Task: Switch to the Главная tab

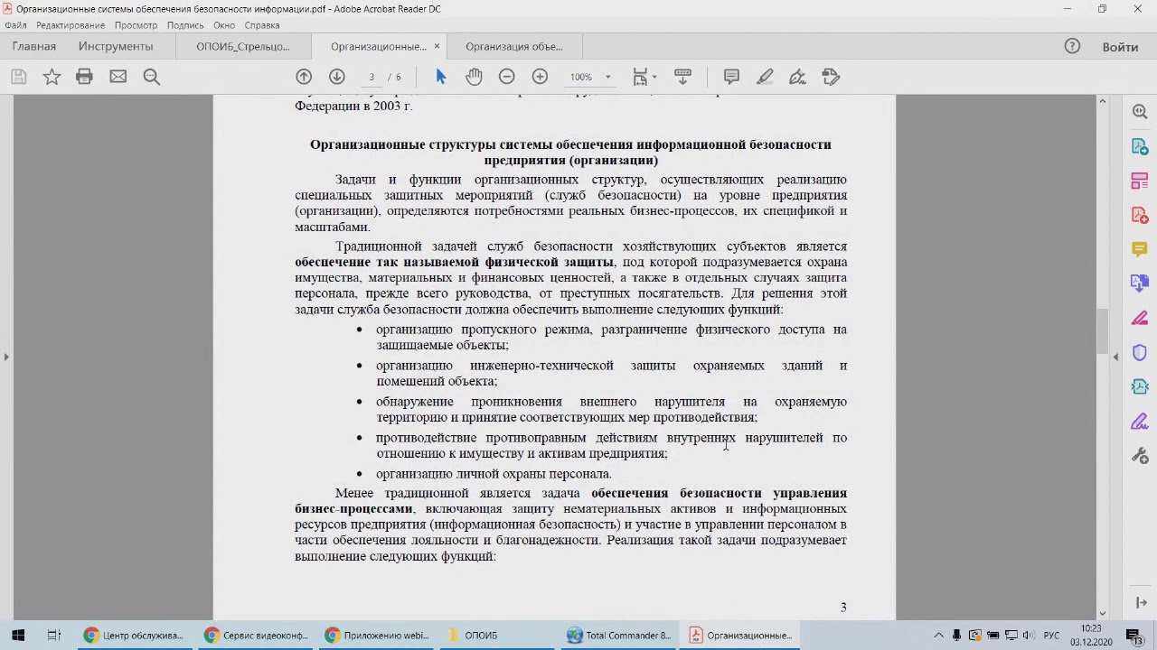Action: 33,46
